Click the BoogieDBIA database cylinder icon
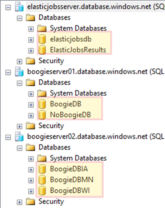 pos(42,169)
